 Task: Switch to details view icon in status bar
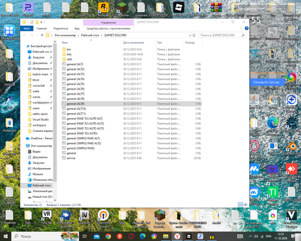[240, 204]
